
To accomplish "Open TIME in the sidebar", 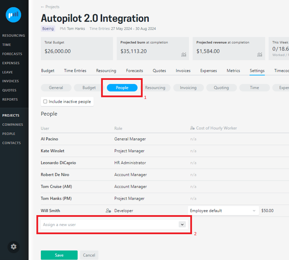I will point(6,44).
